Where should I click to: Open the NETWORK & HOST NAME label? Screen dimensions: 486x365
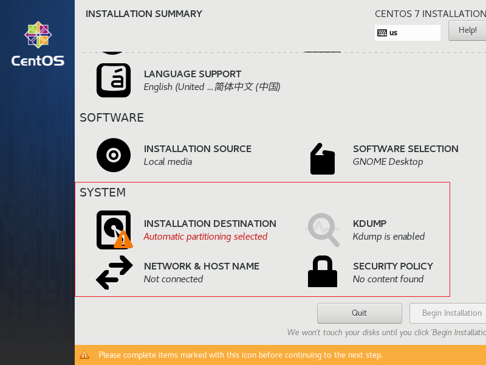coord(202,266)
